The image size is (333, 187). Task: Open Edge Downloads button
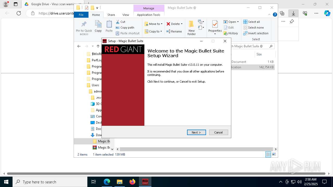293,13
